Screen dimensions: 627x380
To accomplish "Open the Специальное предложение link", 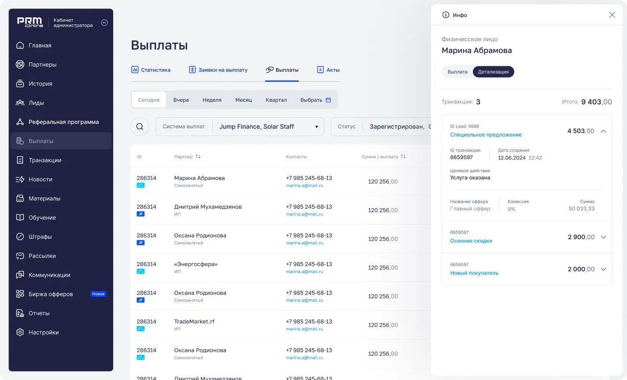I will pyautogui.click(x=486, y=135).
